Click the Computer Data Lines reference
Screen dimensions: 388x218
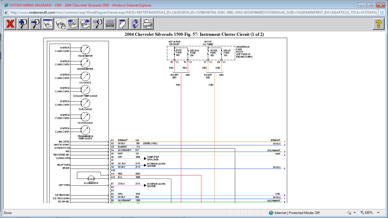point(153,158)
